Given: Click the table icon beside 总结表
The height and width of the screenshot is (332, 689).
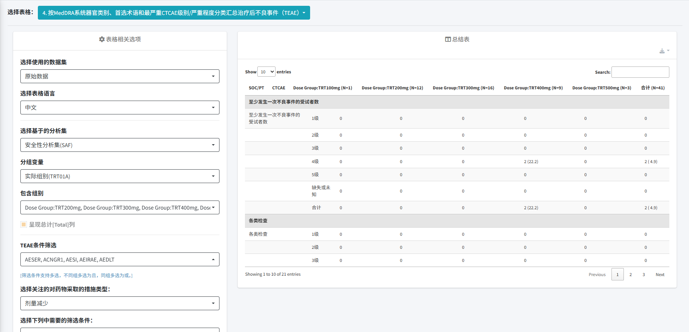Looking at the screenshot, I should (448, 39).
